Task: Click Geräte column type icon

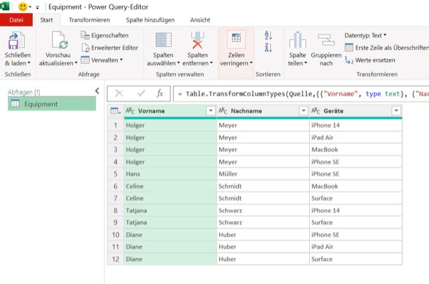Action: (316, 111)
